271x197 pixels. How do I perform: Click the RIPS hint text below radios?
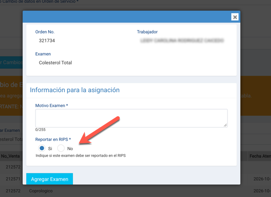pyautogui.click(x=80, y=156)
